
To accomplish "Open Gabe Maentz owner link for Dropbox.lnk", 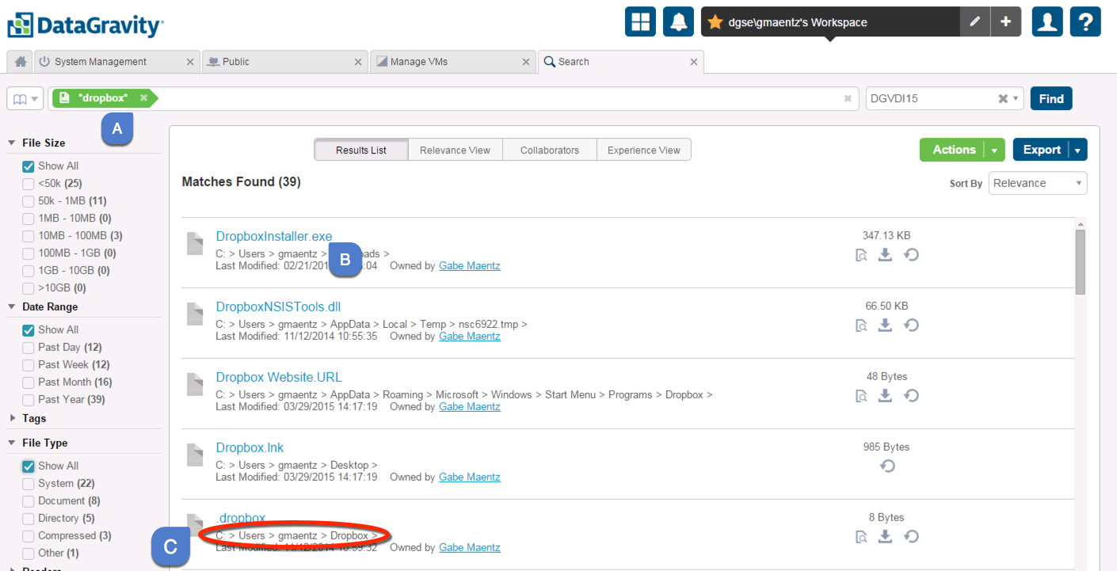I will point(470,477).
